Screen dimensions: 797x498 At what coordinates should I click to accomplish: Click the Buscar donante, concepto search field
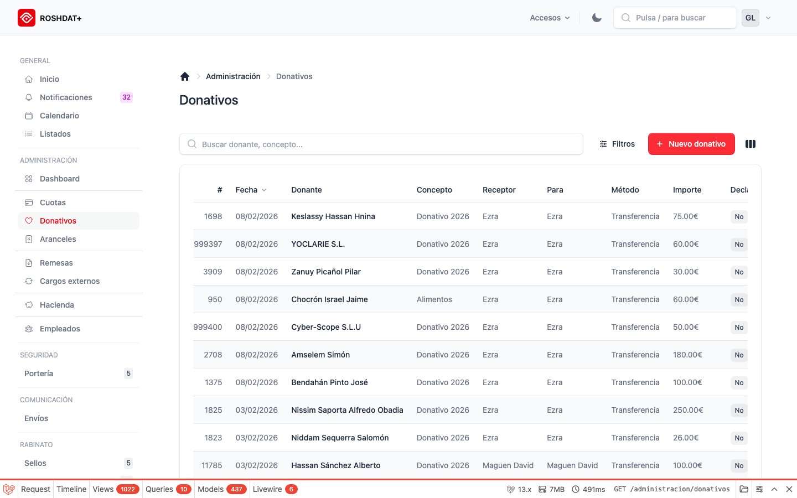381,144
